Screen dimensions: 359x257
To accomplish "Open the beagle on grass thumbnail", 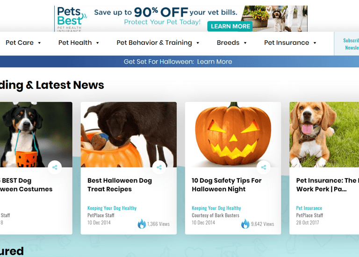I will click(x=324, y=135).
